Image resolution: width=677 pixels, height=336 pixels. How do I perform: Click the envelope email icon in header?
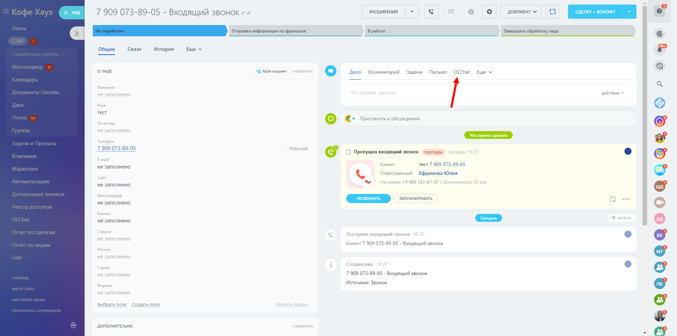pos(451,12)
